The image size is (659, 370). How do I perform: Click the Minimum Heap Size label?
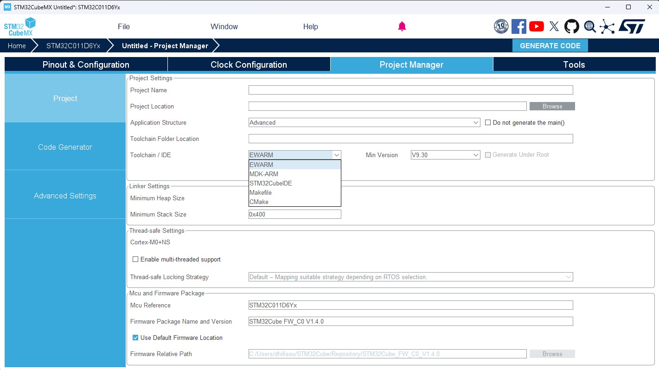157,198
